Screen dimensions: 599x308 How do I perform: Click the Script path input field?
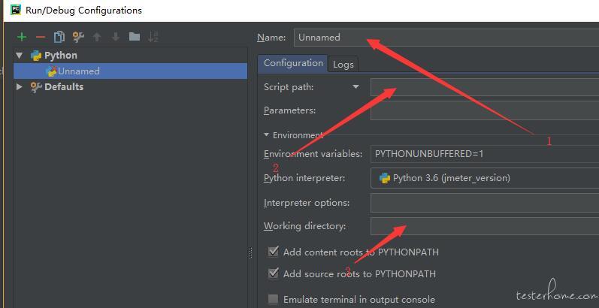tap(485, 87)
